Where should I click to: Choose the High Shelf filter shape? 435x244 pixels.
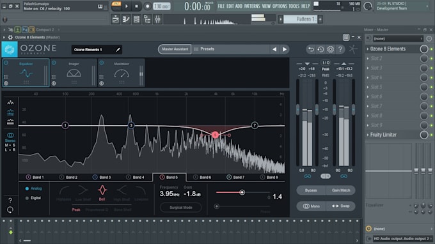pyautogui.click(x=122, y=193)
